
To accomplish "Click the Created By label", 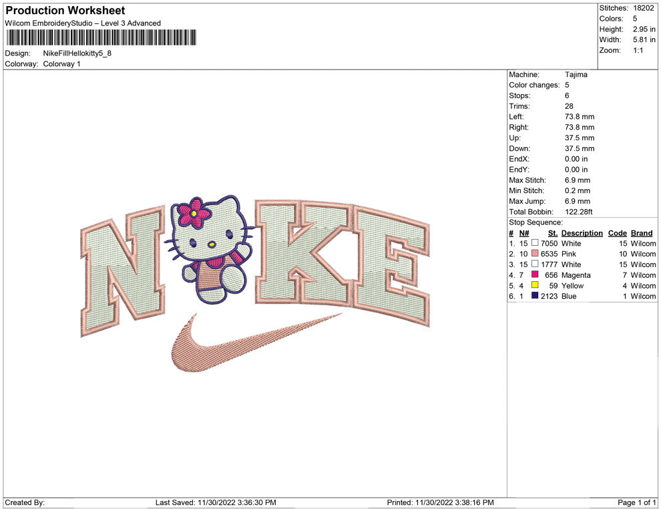I will click(25, 502).
